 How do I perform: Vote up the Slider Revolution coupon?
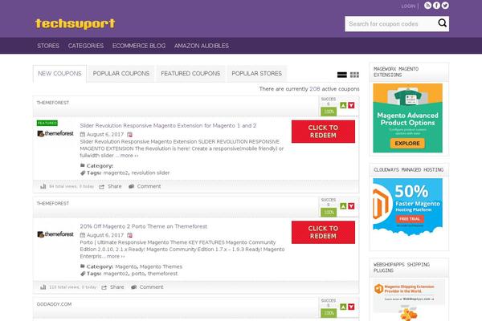click(343, 105)
